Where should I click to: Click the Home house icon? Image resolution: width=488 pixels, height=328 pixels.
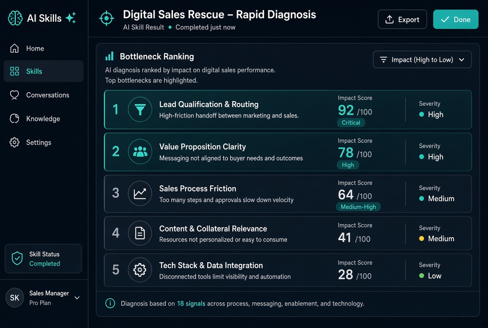(x=14, y=49)
